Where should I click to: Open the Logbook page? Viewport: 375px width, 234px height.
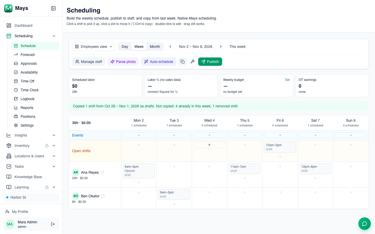pyautogui.click(x=35, y=99)
